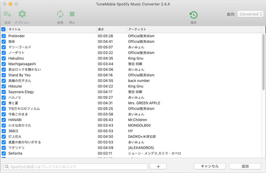Uncheck the Machigaisagashi song checkbox
This screenshot has height=173, width=266.
click(4, 64)
